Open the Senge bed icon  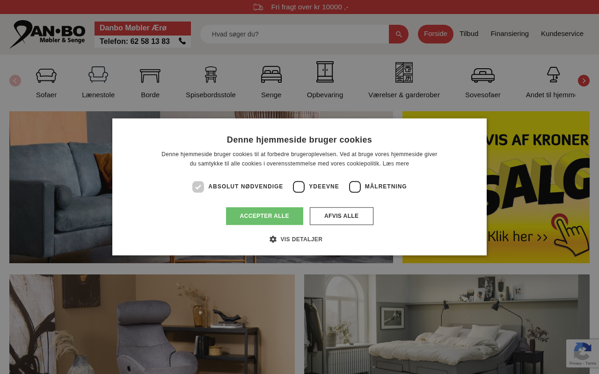click(271, 74)
